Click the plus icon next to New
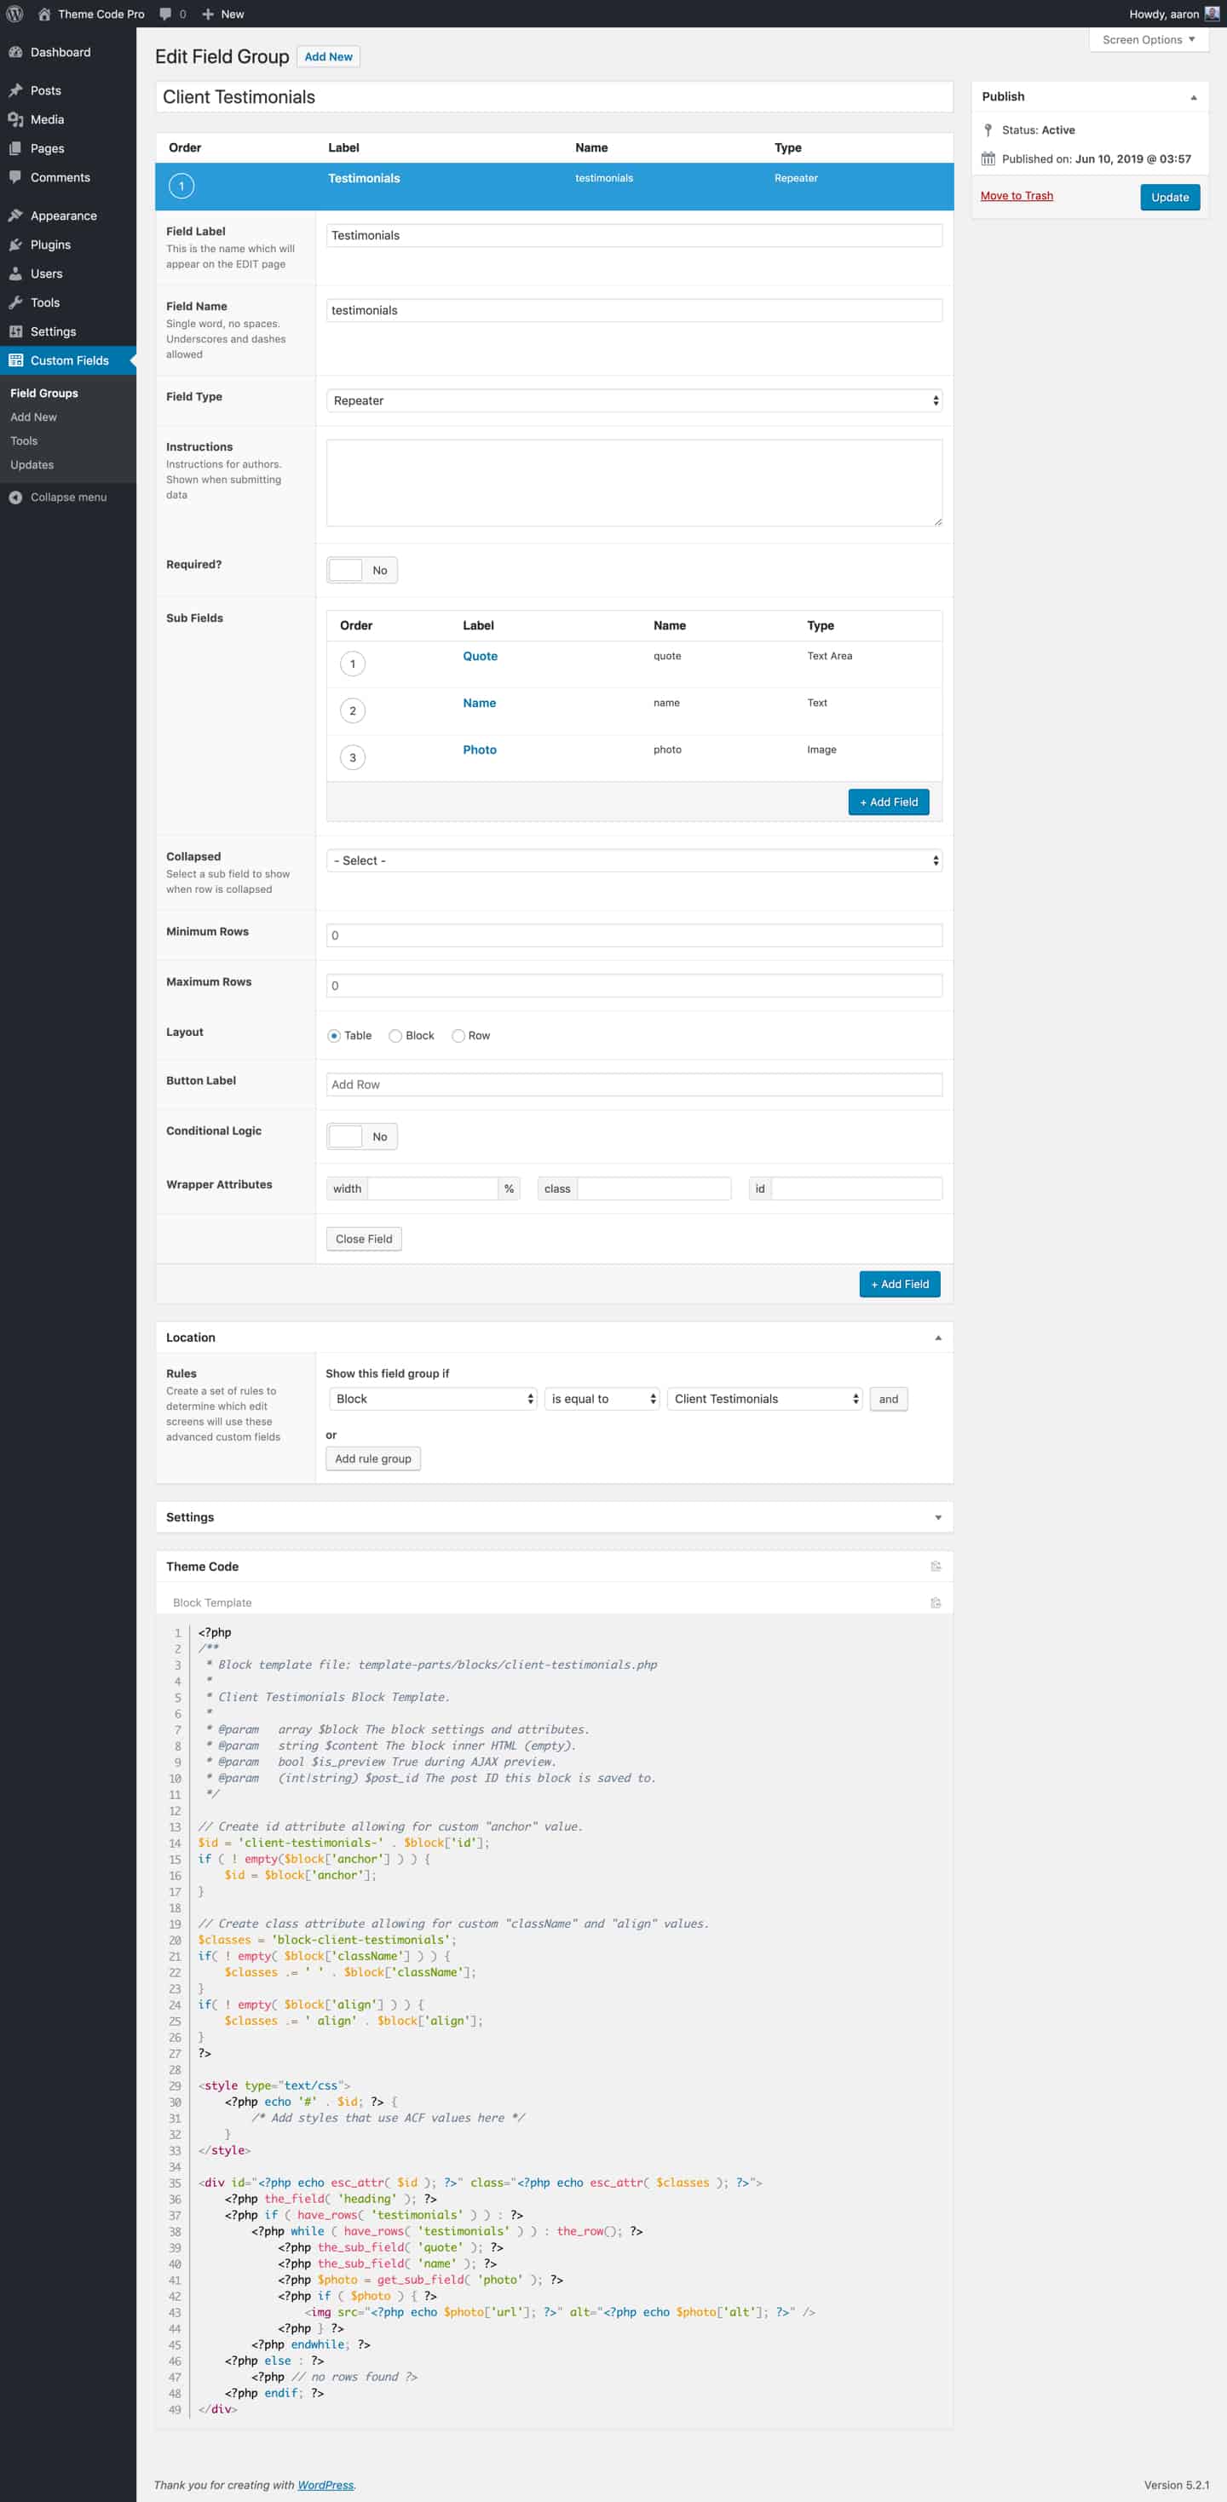The image size is (1227, 2502). pyautogui.click(x=208, y=14)
